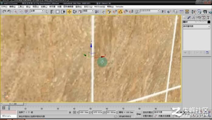This screenshot has width=212, height=120.
Task: Toggle absolute/offset transform type-in mode
Action: pos(75,112)
